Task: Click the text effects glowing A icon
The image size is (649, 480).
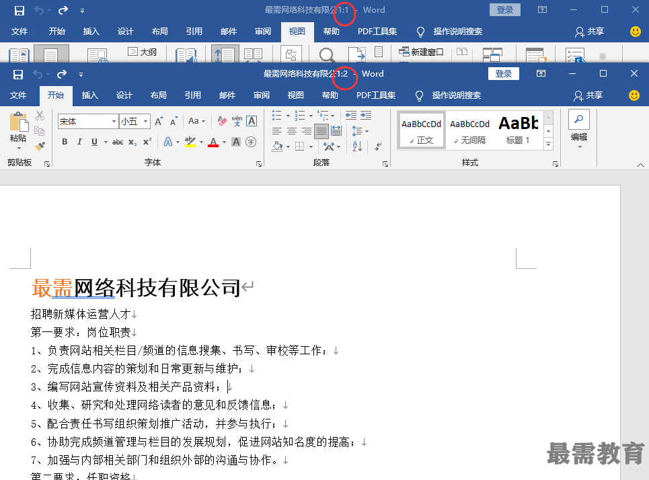Action: coord(168,142)
